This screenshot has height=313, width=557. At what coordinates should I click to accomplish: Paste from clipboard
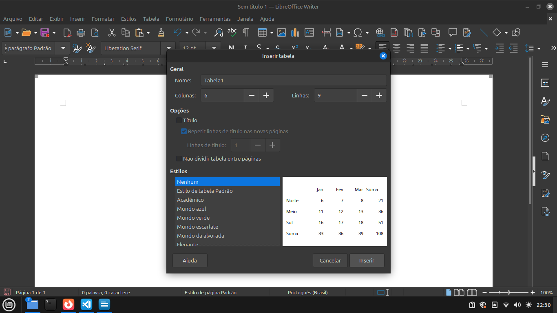(139, 33)
